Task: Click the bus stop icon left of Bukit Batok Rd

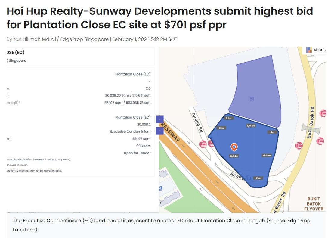Action: 299,145
